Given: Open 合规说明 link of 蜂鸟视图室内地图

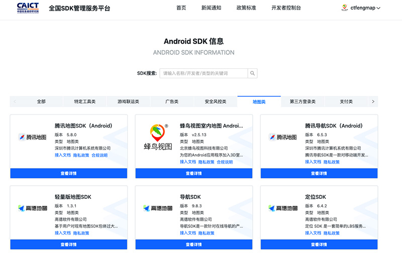Looking at the screenshot, I should pos(225,162).
